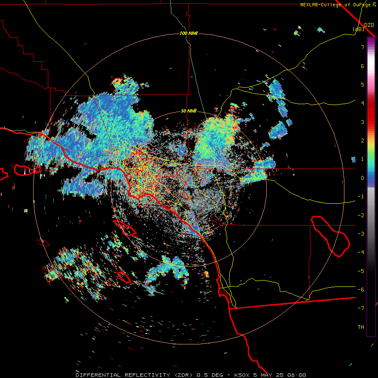Select the -1 dB scale label
The height and width of the screenshot is (378, 378).
[x=361, y=197]
